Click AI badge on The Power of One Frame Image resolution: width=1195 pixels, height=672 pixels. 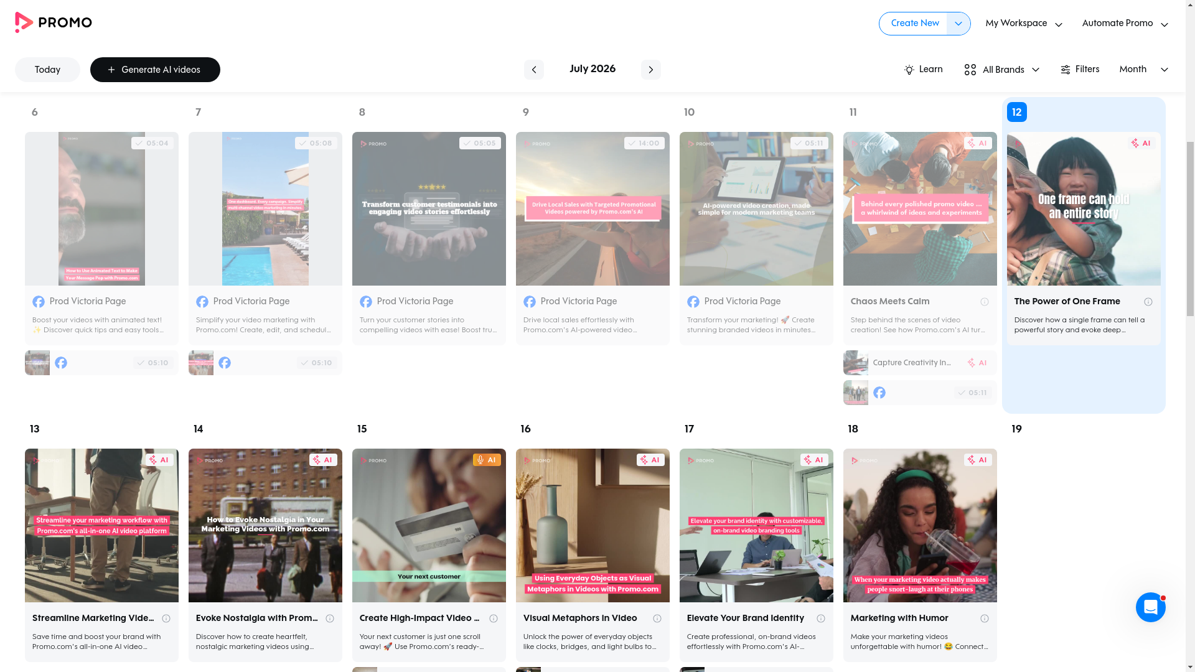(1141, 143)
